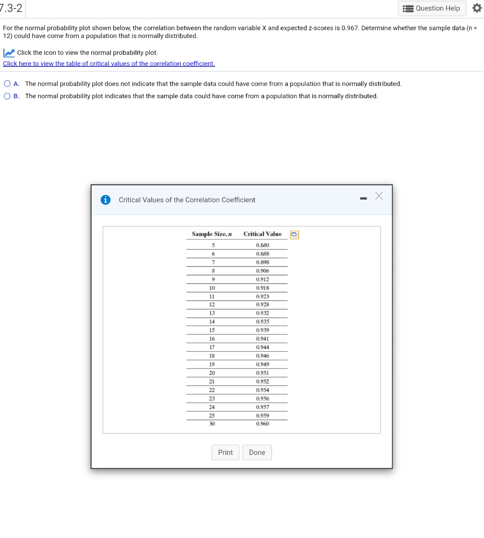484x538 pixels.
Task: Click the Done button
Action: coord(257,452)
